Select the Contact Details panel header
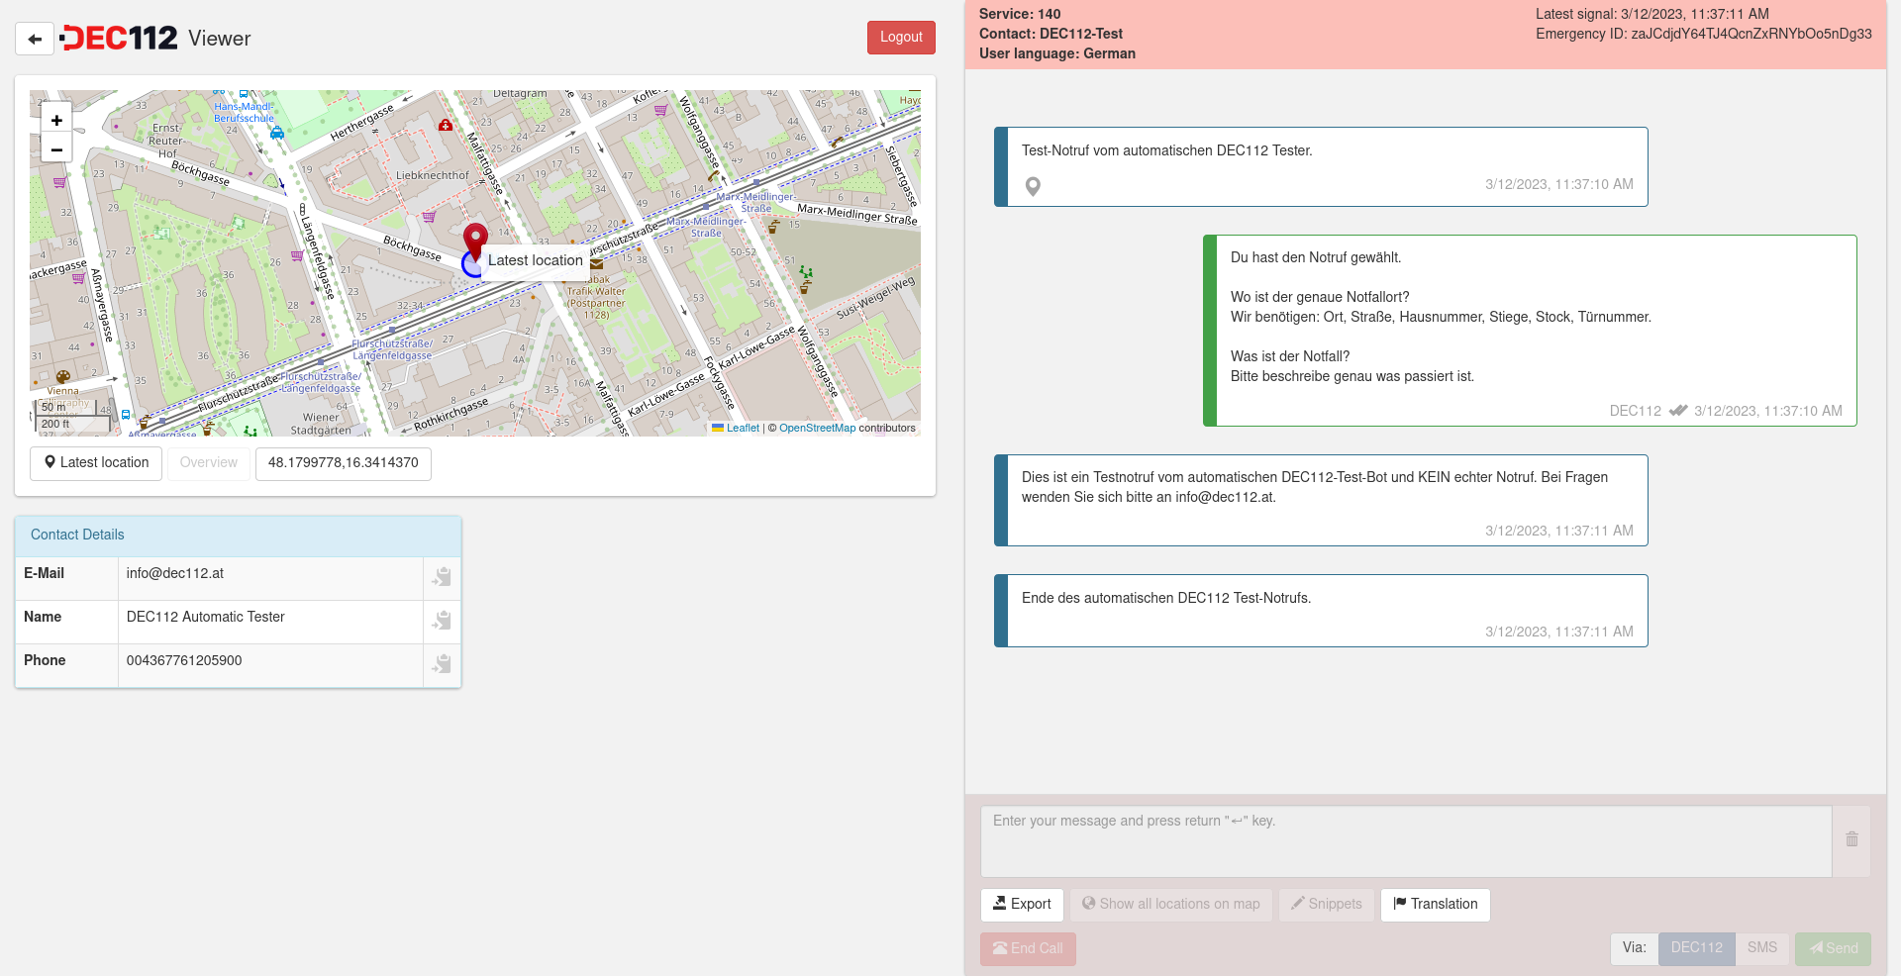Screen dimensions: 1901x976 pos(238,536)
